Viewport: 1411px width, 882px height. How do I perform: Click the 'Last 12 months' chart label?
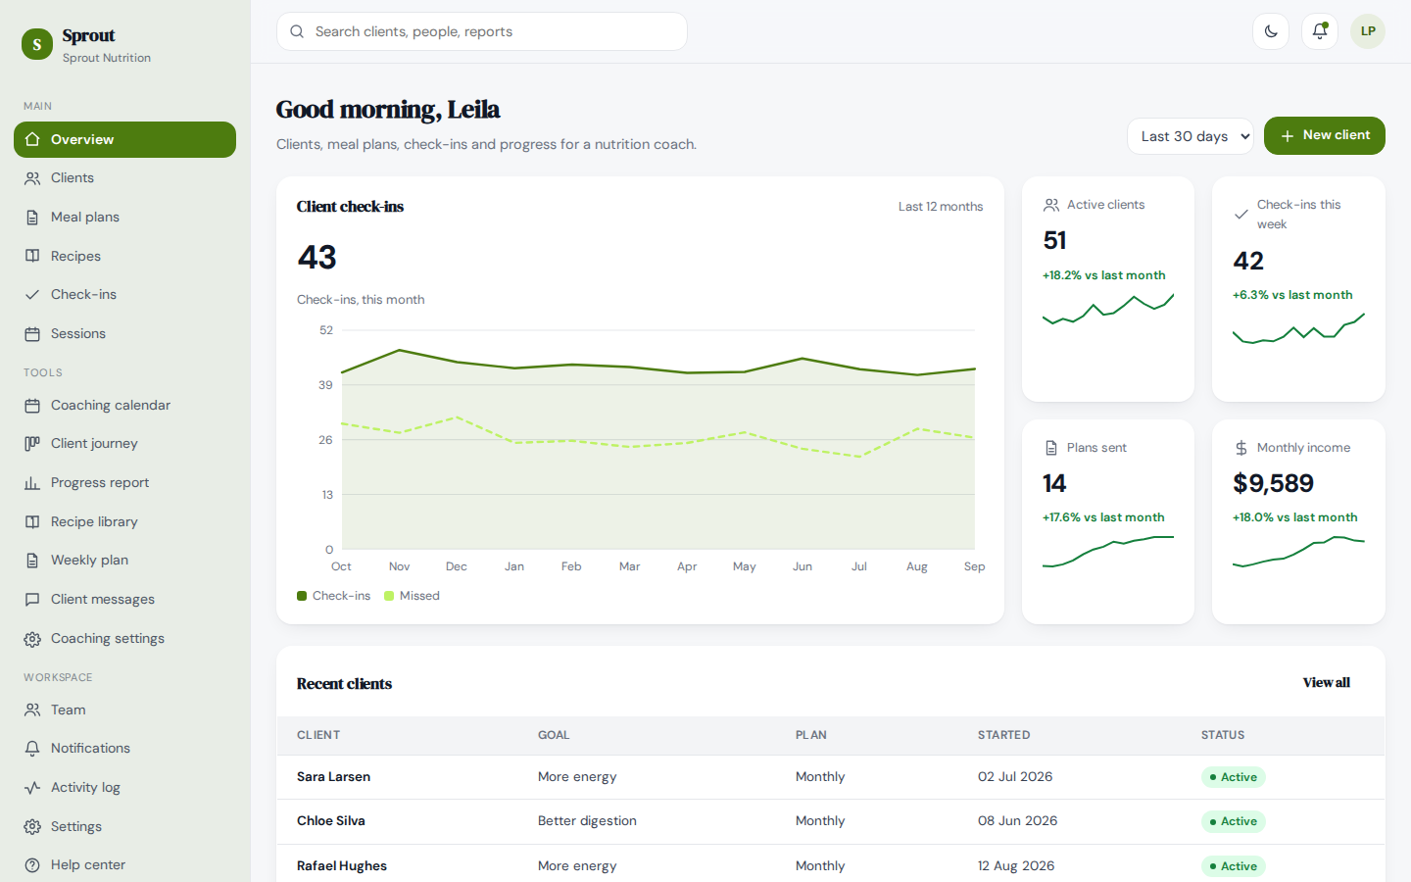941,207
